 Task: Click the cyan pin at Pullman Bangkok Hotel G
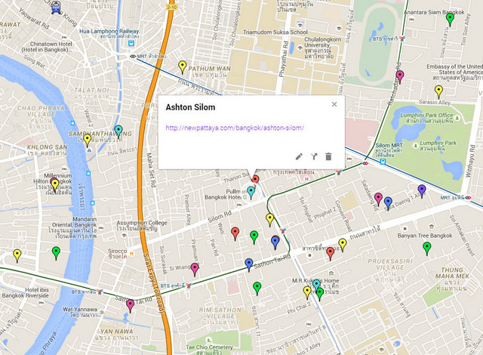[x=251, y=193]
